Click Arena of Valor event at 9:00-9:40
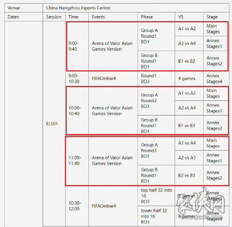The image size is (232, 227). [113, 46]
